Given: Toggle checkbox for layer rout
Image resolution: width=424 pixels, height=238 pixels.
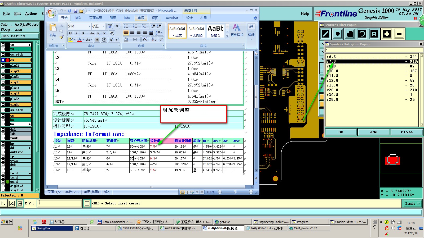Looking at the screenshot, I should [3, 138].
